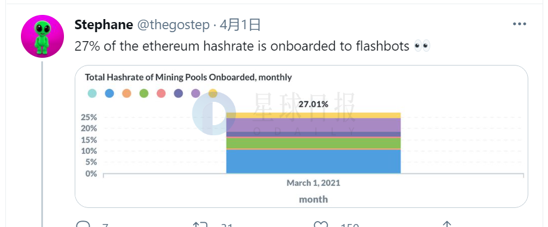Click the share upload arrow icon
Viewport: 548px width, 227px height.
tap(446, 225)
